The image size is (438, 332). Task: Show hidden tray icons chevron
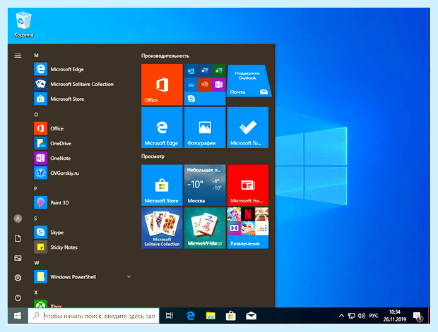341,316
